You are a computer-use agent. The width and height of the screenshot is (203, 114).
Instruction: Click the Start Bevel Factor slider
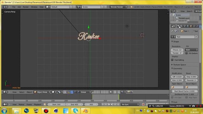click(184, 91)
